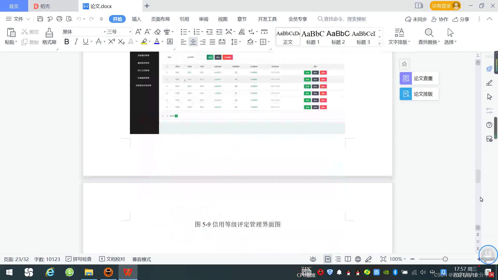Toggle spell check (拼写检查) in status bar
The height and width of the screenshot is (280, 498).
click(79, 259)
